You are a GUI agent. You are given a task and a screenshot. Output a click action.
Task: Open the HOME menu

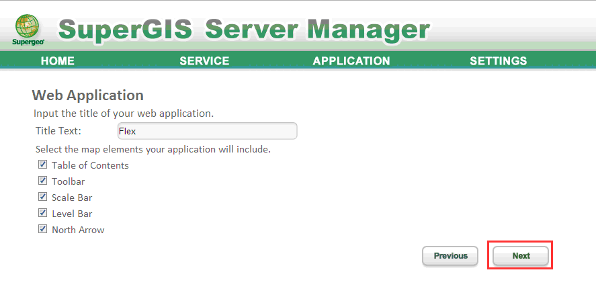pos(57,61)
